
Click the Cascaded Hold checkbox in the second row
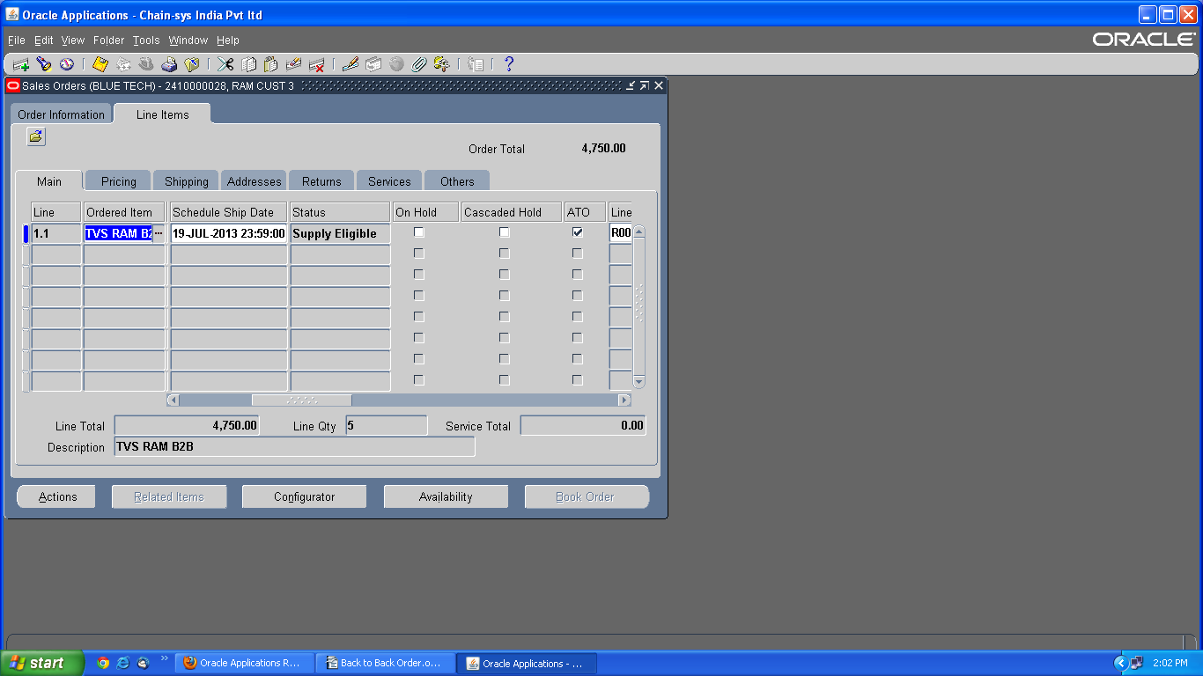505,253
